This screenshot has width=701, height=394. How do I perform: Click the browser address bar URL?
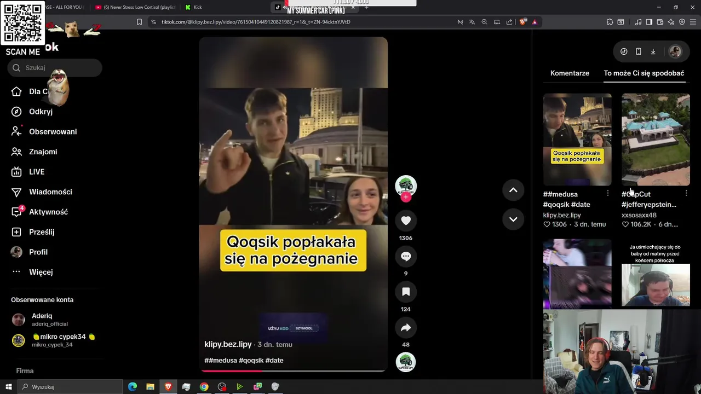coord(256,22)
